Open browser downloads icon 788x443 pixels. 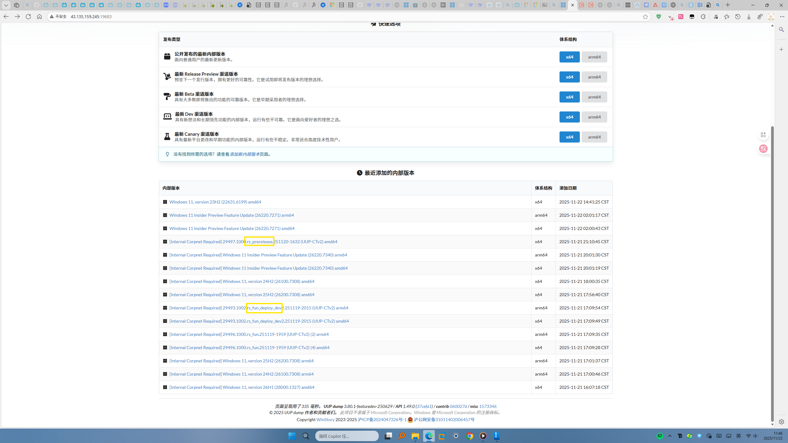749,17
